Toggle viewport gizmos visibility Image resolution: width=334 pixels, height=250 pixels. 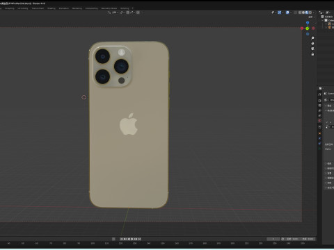[x=280, y=12]
